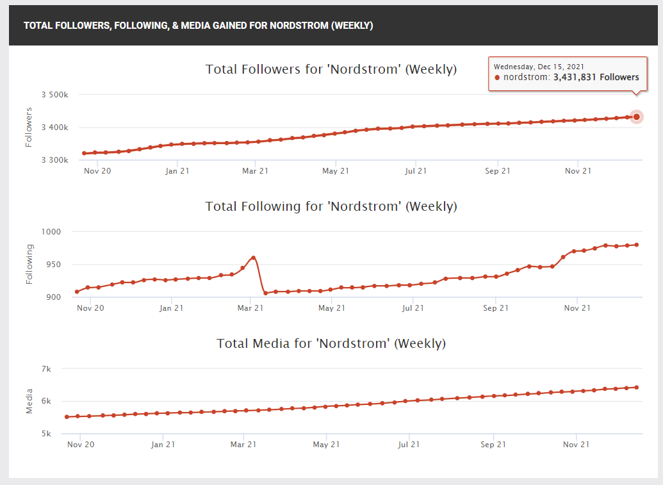Click 'Mar 21' on the Following chart x-axis
663x485 pixels.
(250, 308)
